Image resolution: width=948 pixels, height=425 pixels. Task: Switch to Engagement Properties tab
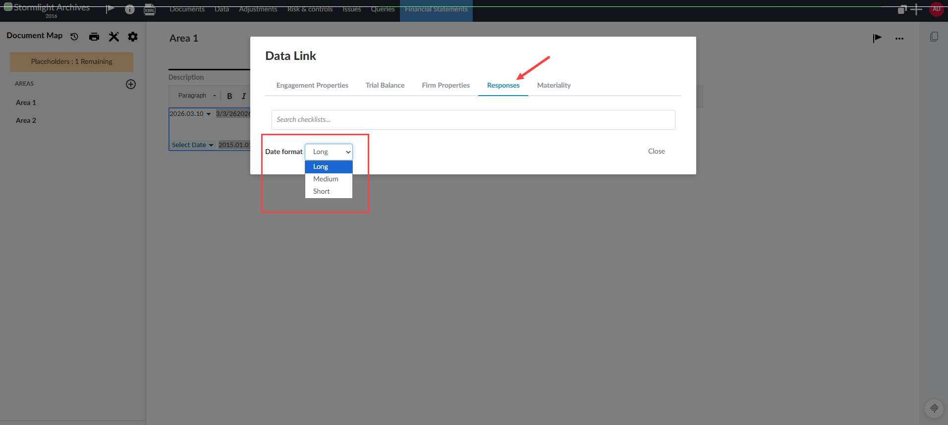coord(312,85)
